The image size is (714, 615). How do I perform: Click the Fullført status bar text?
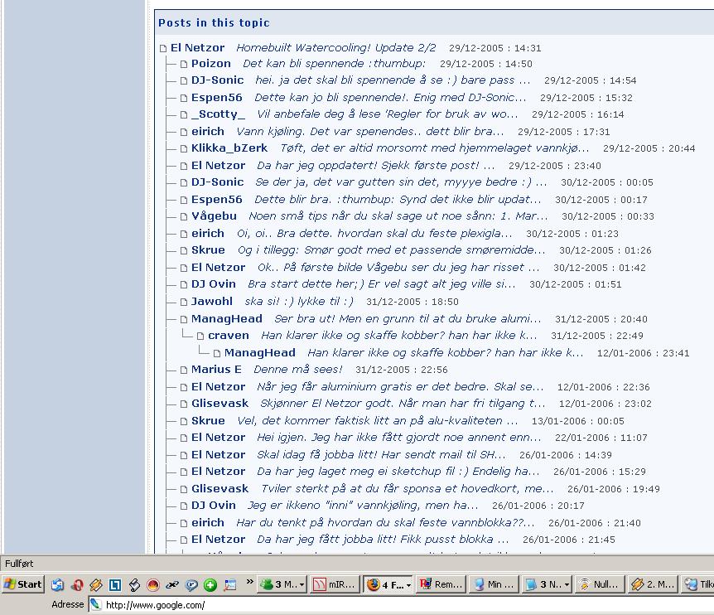point(19,564)
